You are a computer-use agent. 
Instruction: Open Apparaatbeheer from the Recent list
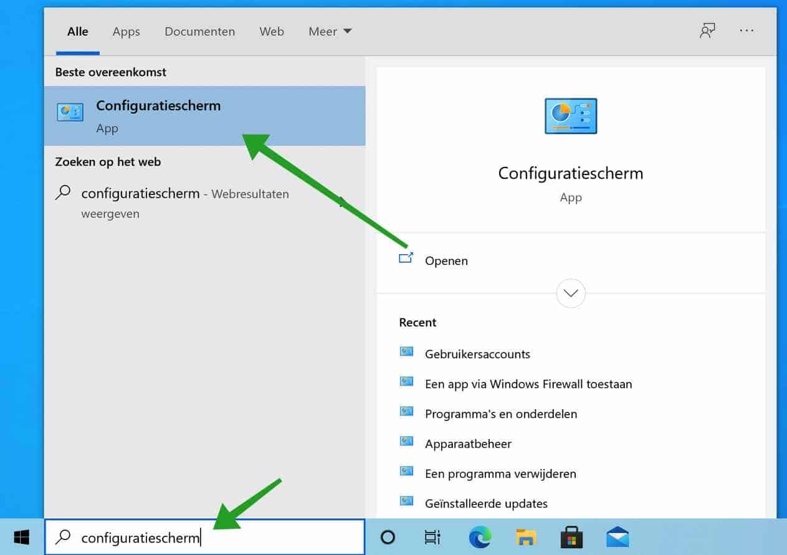468,444
